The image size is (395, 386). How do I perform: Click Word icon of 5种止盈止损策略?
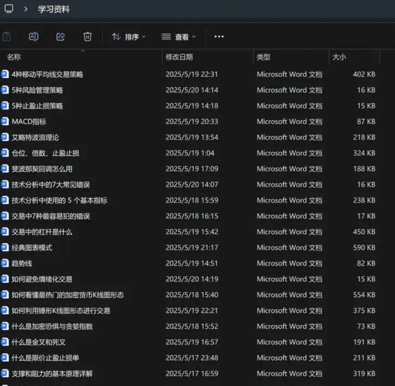click(x=5, y=106)
